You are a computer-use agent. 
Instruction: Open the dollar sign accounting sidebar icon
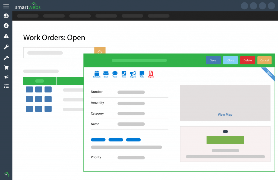point(6,26)
